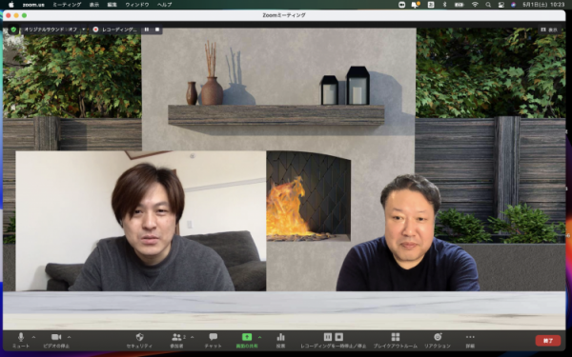Click the green encryption shield icon

13,30
